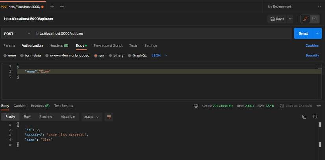Click the Size 237 B value
Screen dimensions: 325x160
tap(270, 106)
